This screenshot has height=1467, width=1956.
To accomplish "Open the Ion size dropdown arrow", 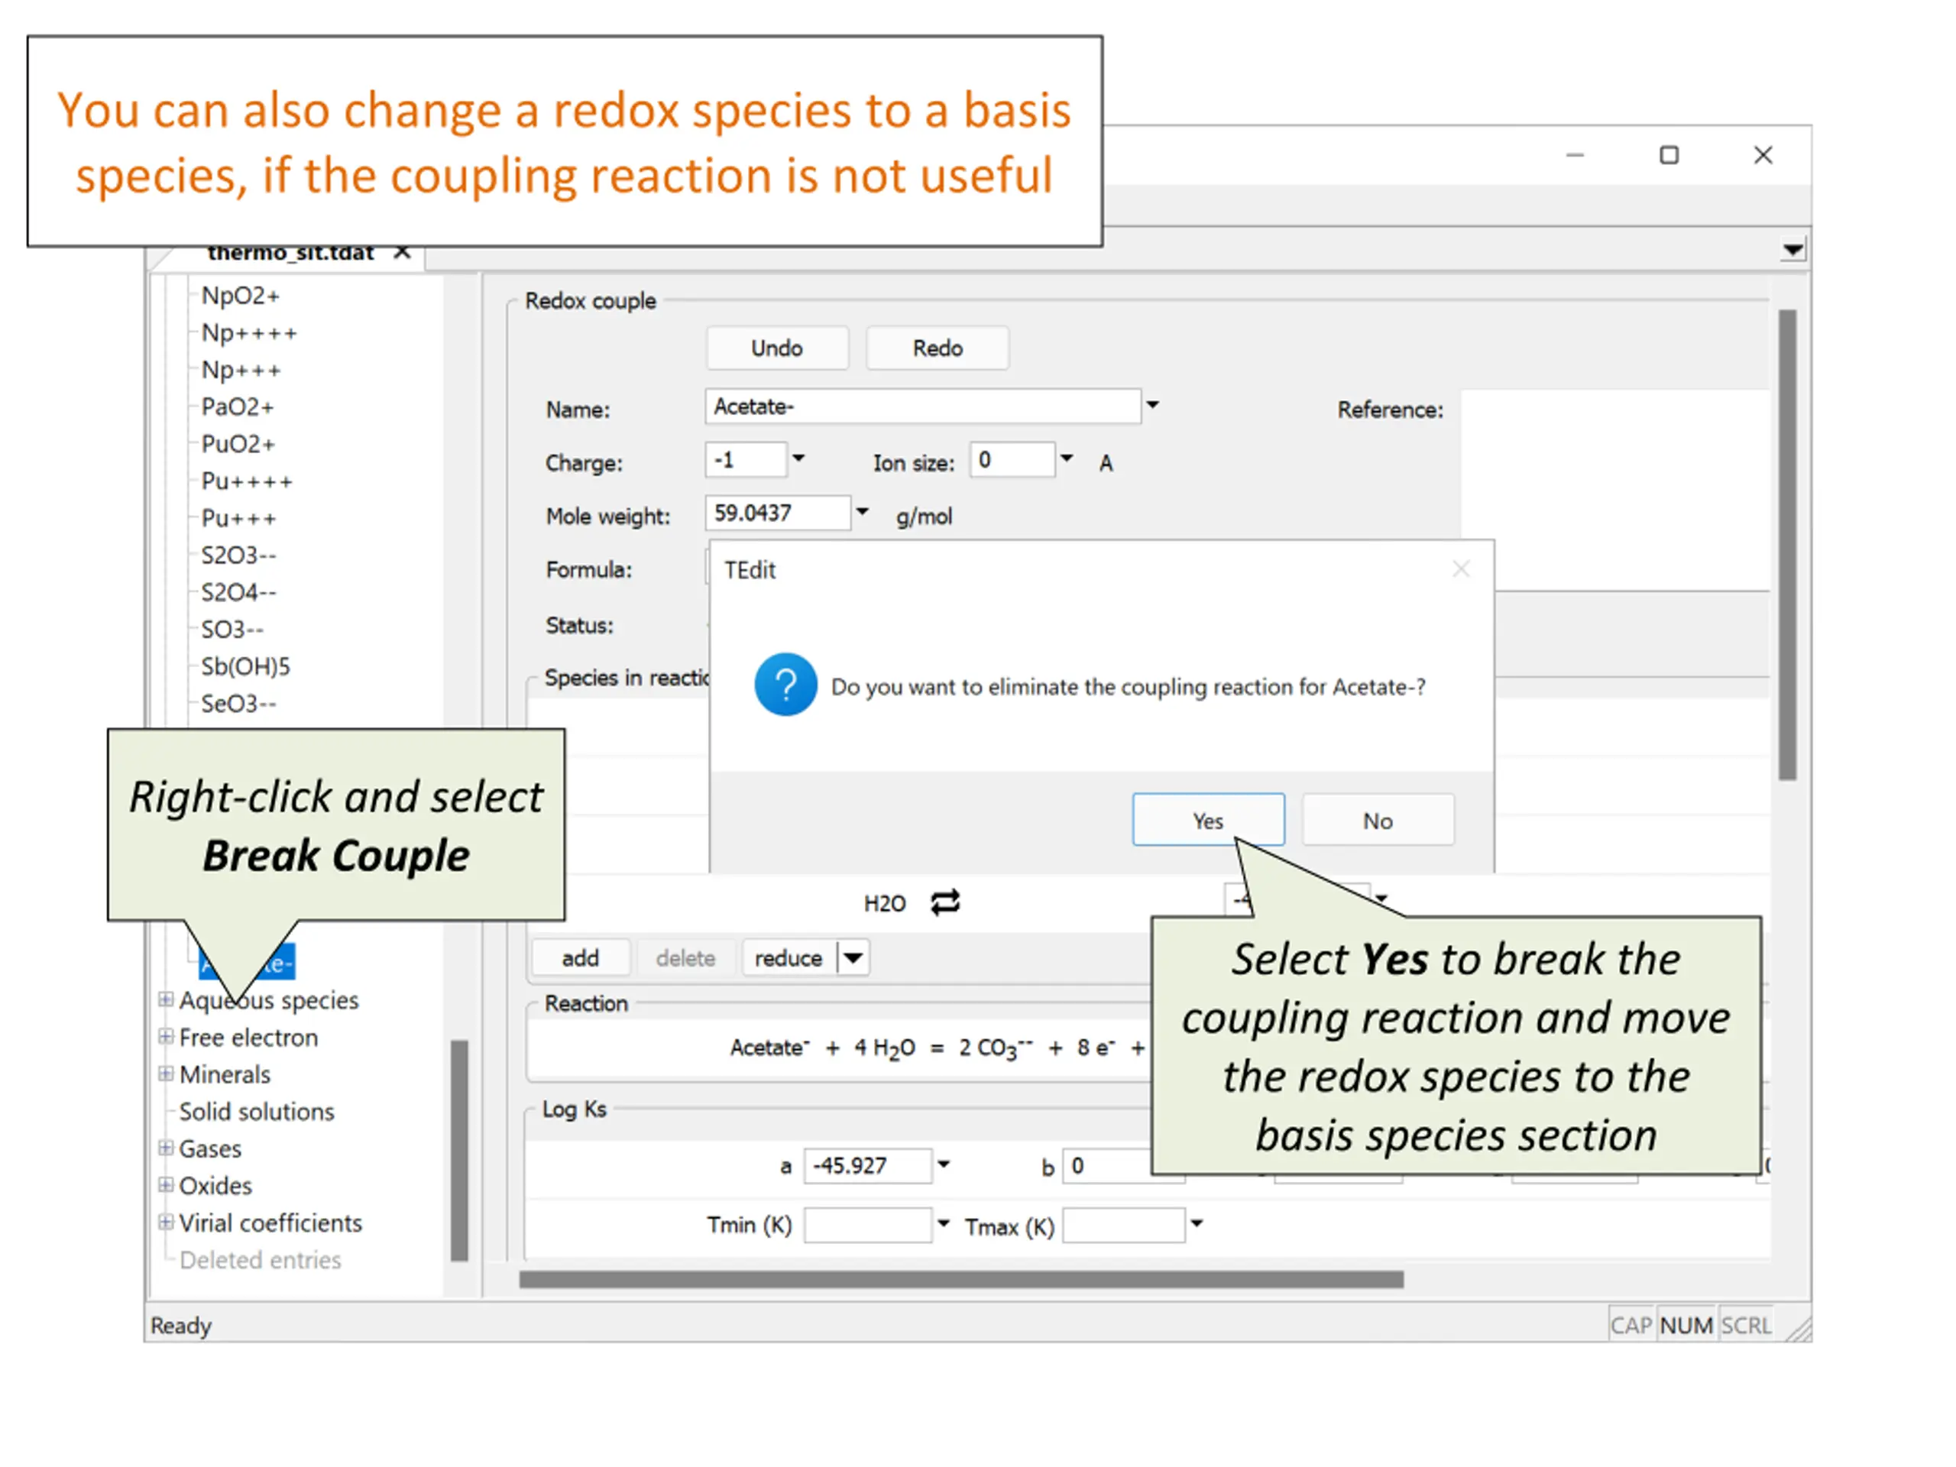I will [1067, 458].
